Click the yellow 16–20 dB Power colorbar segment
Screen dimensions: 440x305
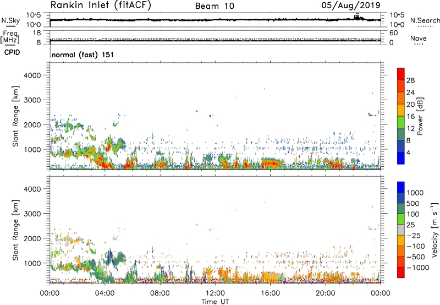[401, 110]
